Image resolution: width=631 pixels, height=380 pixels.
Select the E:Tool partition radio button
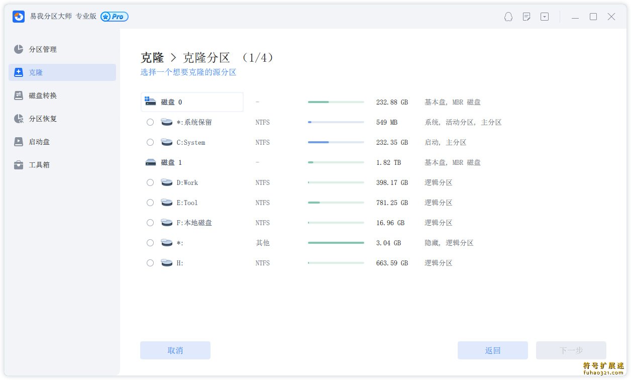tap(150, 203)
